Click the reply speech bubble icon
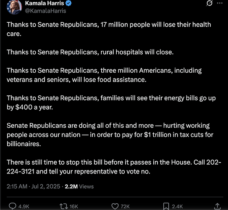 pyautogui.click(x=13, y=206)
